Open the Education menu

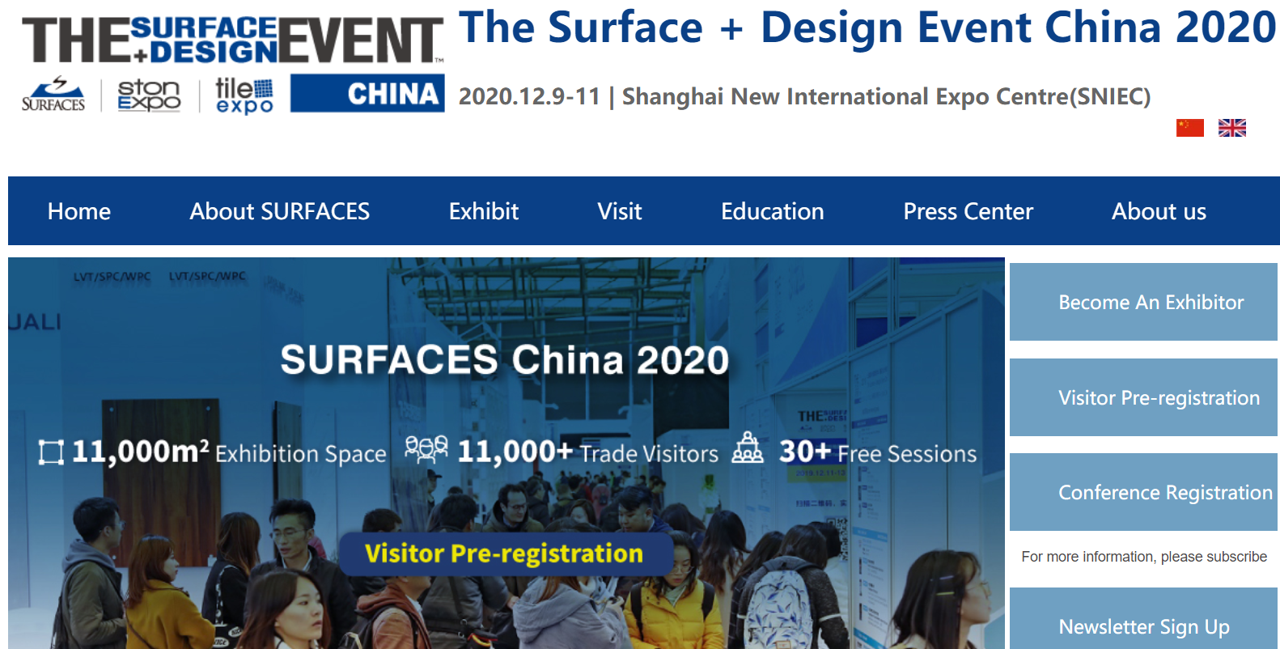pos(773,211)
